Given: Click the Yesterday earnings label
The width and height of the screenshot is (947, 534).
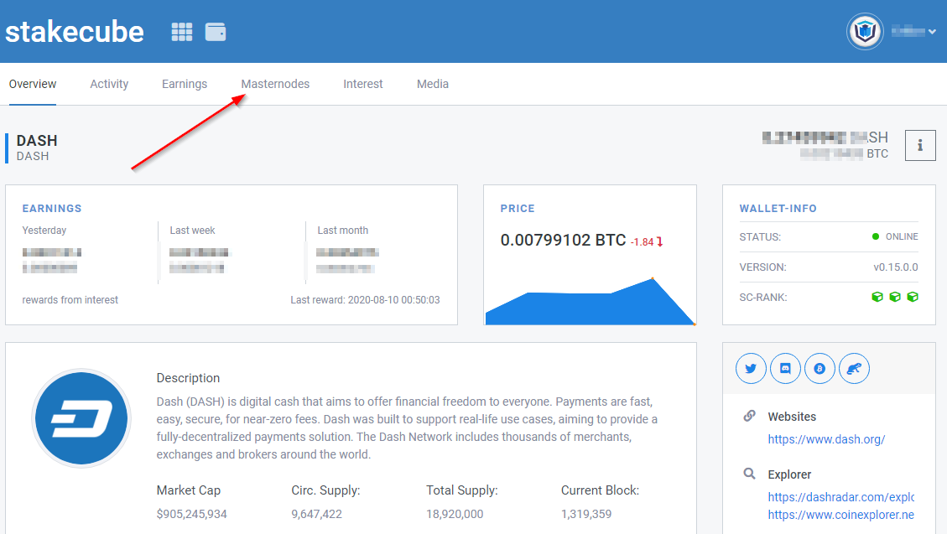Looking at the screenshot, I should (x=44, y=230).
